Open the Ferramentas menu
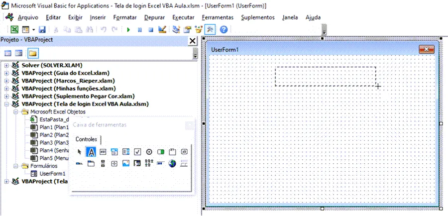Image resolution: width=448 pixels, height=216 pixels. 218,17
